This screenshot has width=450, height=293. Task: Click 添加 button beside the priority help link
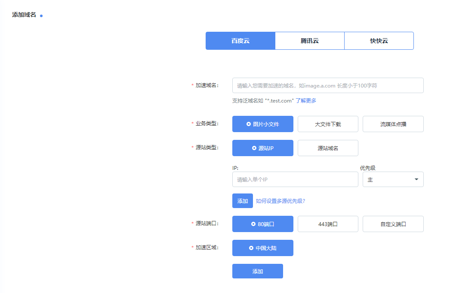coord(242,201)
